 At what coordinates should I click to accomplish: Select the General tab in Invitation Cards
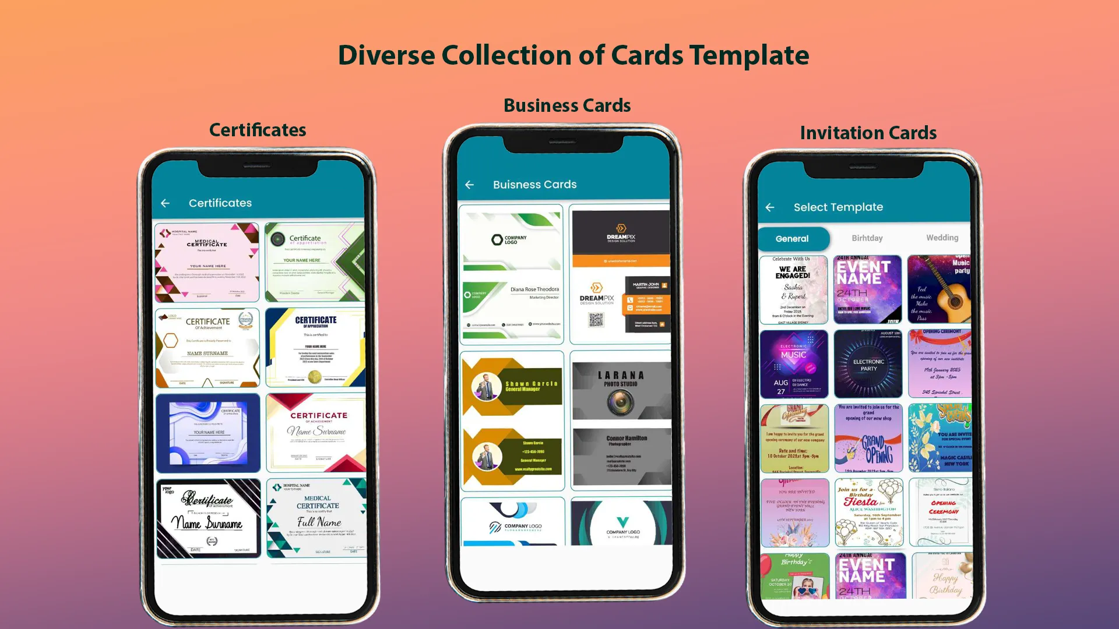(793, 237)
